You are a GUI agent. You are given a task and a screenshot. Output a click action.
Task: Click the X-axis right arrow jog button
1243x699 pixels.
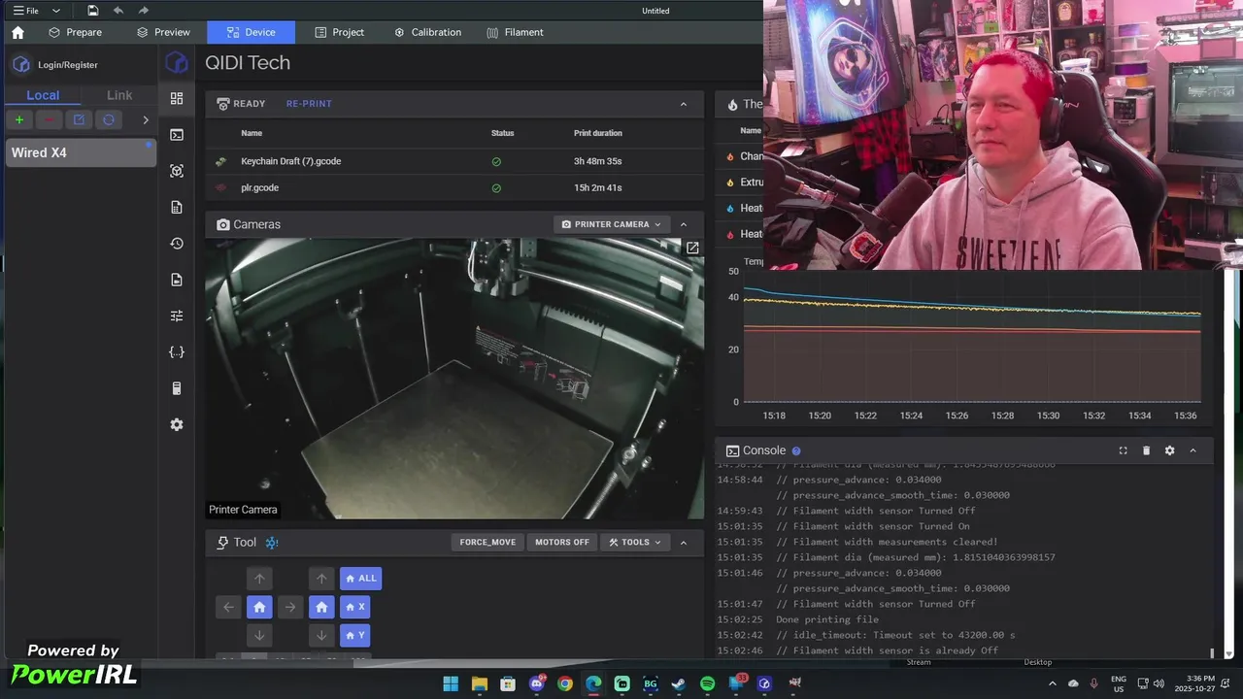coord(289,607)
